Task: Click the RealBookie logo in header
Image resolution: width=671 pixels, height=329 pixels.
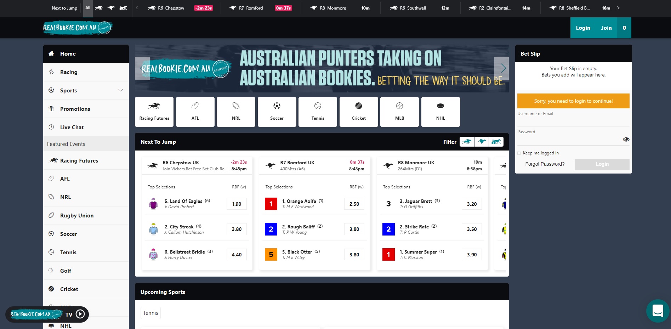Action: tap(78, 28)
